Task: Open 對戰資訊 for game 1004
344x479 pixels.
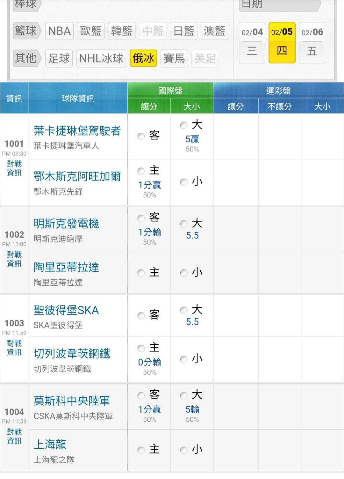Action: (x=14, y=436)
